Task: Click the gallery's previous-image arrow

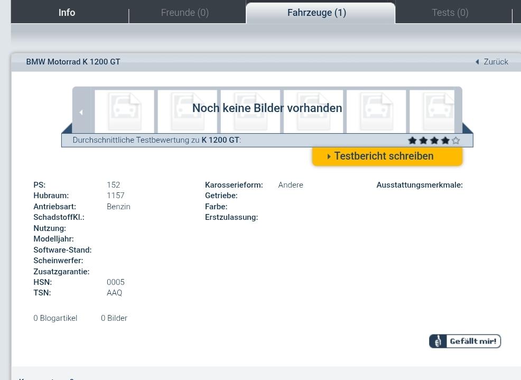Action: (81, 113)
